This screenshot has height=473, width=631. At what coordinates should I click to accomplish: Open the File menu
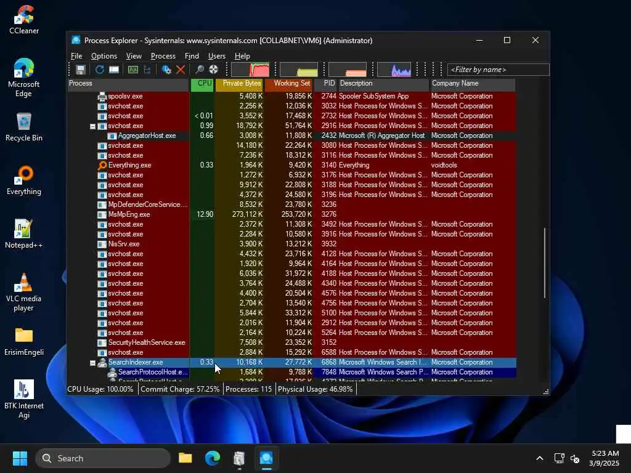pyautogui.click(x=76, y=56)
